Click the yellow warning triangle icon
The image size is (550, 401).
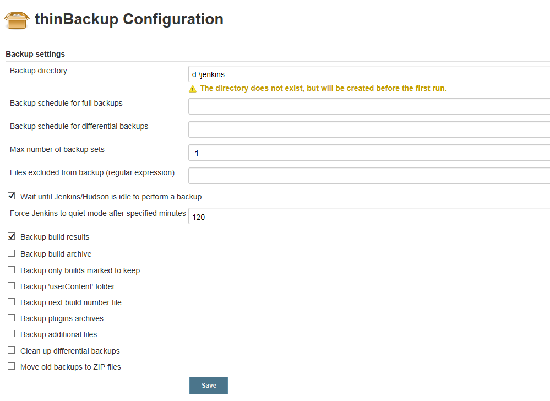(193, 89)
